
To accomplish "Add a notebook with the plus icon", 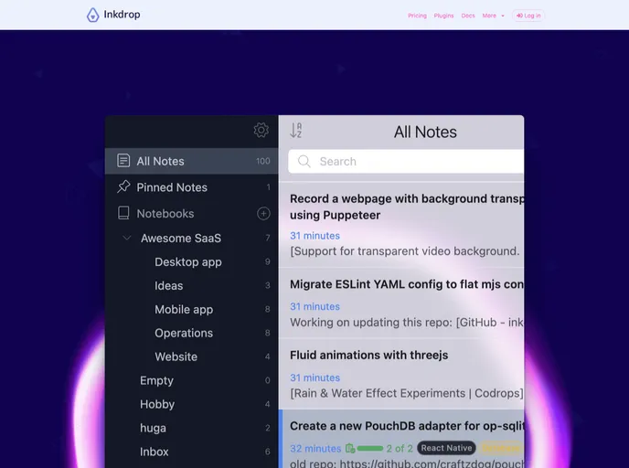I will (x=263, y=213).
